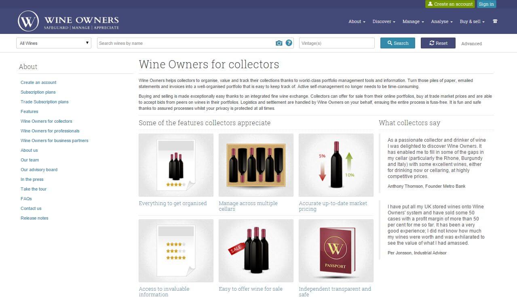Click the Reset button
Viewport: 517px width, 300px height.
438,43
